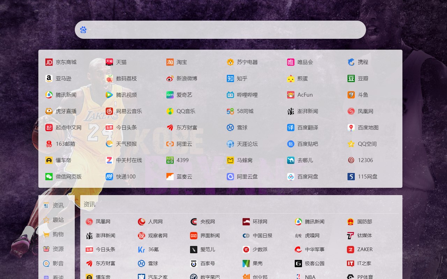This screenshot has height=279, width=447.
Task: Open the 淘宝 icon
Action: pos(170,62)
